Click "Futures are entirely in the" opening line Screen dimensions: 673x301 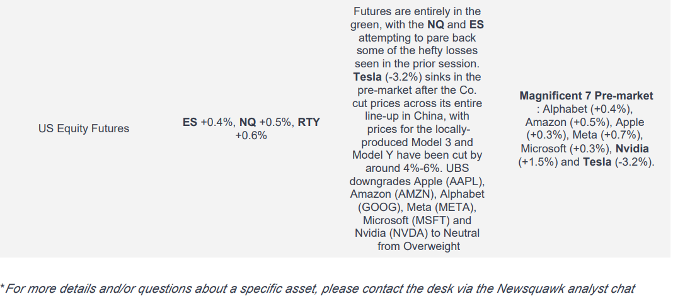417,11
